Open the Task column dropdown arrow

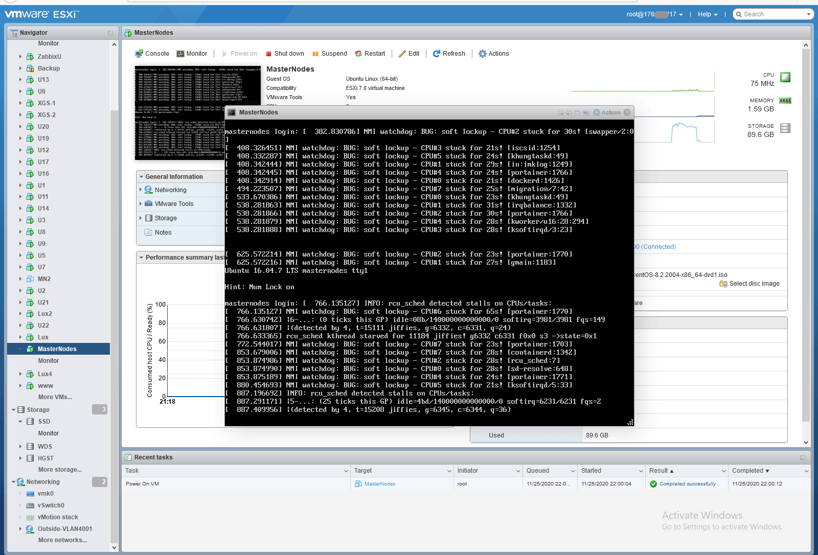coord(346,471)
